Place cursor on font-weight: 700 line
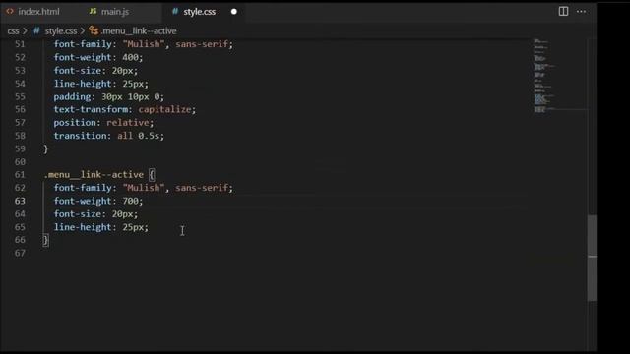 coord(98,201)
